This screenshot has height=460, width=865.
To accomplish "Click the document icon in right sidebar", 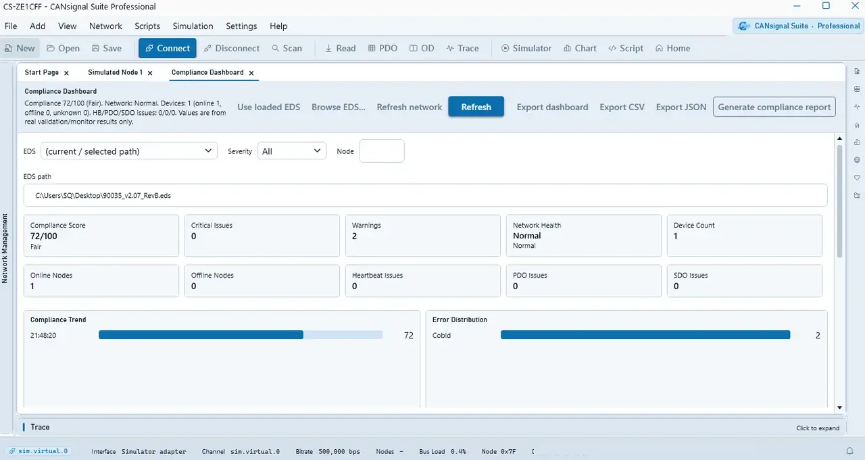I will (x=857, y=71).
